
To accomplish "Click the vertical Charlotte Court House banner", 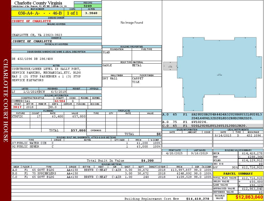I will (x=6, y=100).
